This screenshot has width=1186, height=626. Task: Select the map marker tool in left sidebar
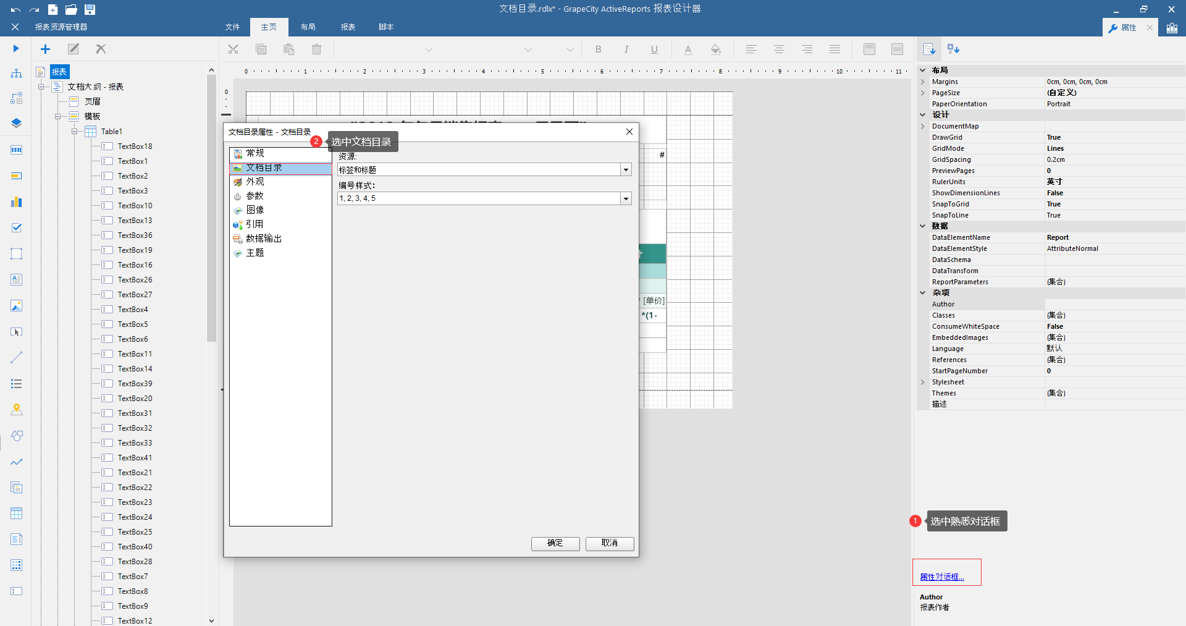click(17, 409)
